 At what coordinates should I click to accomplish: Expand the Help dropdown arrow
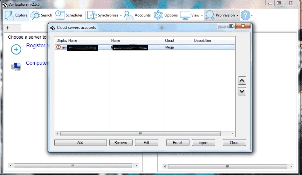pyautogui.click(x=252, y=15)
